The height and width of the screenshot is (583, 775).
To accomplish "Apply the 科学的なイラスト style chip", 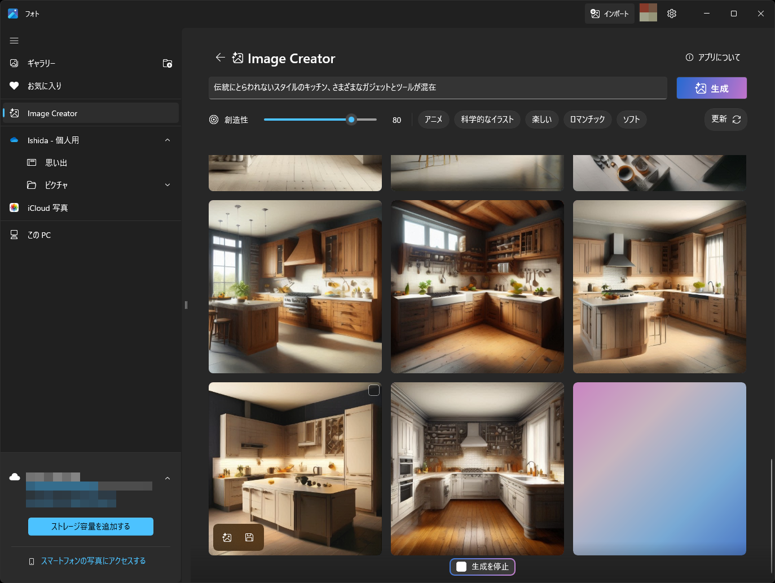I will (x=487, y=120).
